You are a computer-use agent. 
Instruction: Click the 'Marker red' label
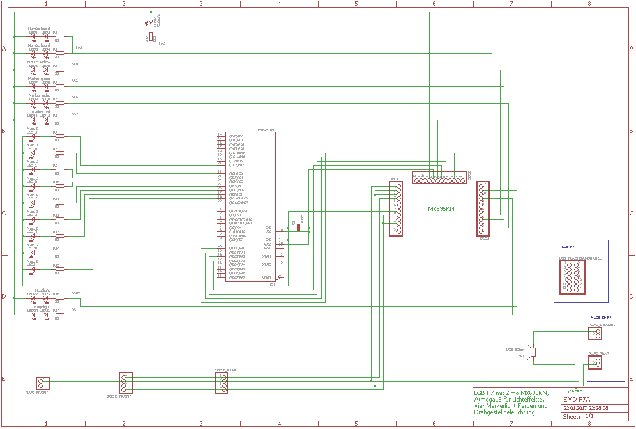pyautogui.click(x=41, y=112)
